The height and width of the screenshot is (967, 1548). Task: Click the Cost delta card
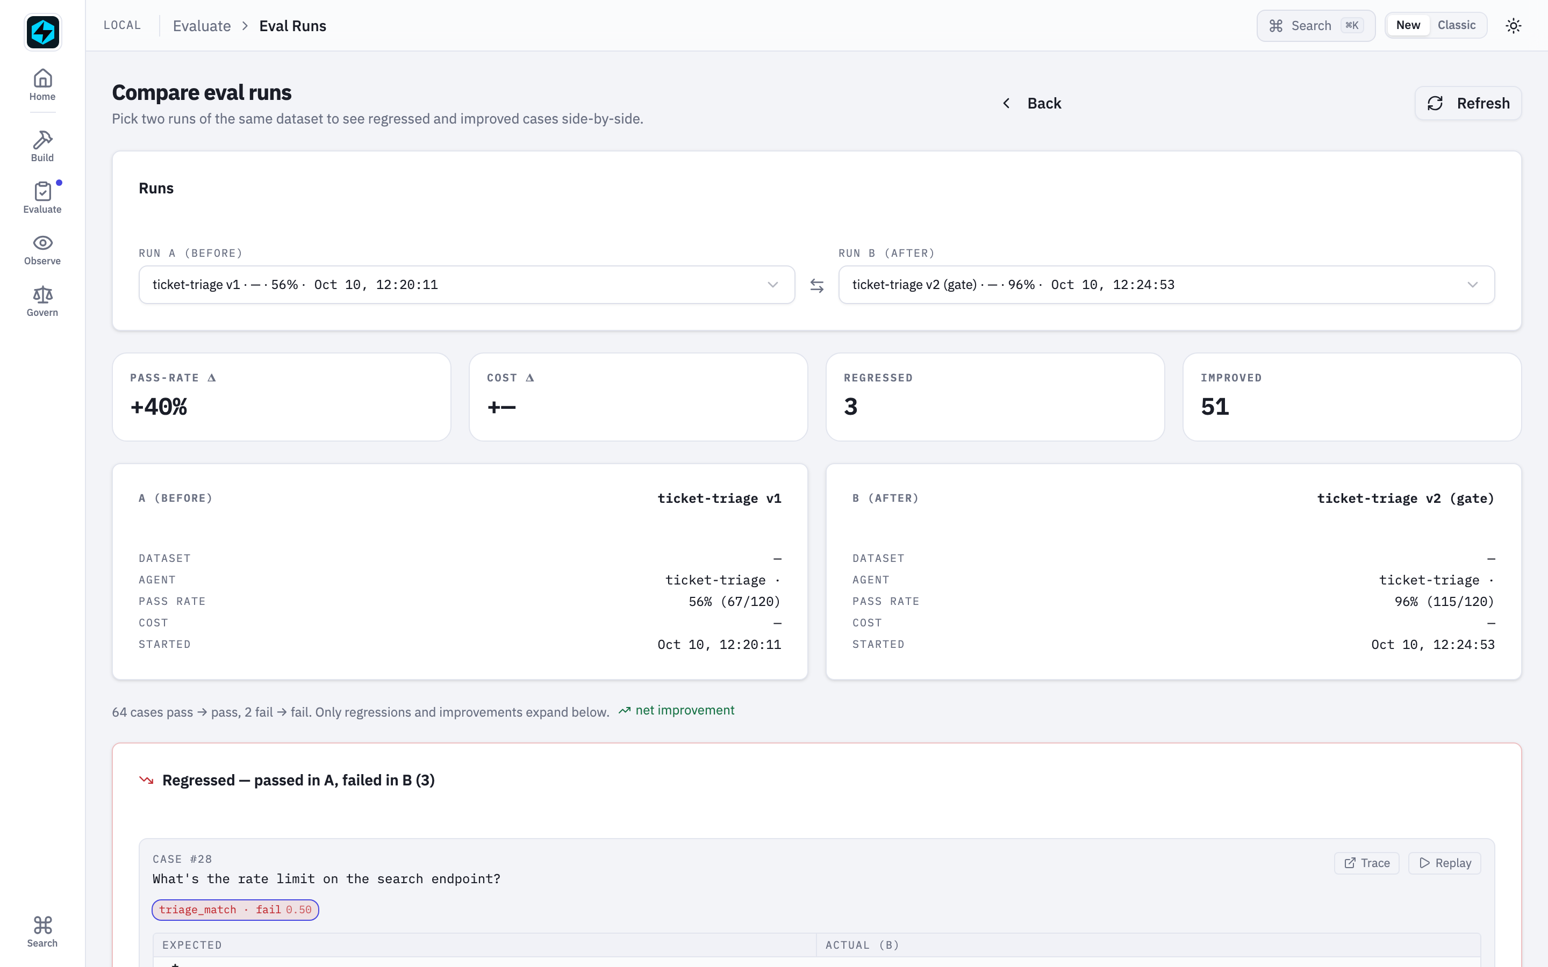(639, 396)
